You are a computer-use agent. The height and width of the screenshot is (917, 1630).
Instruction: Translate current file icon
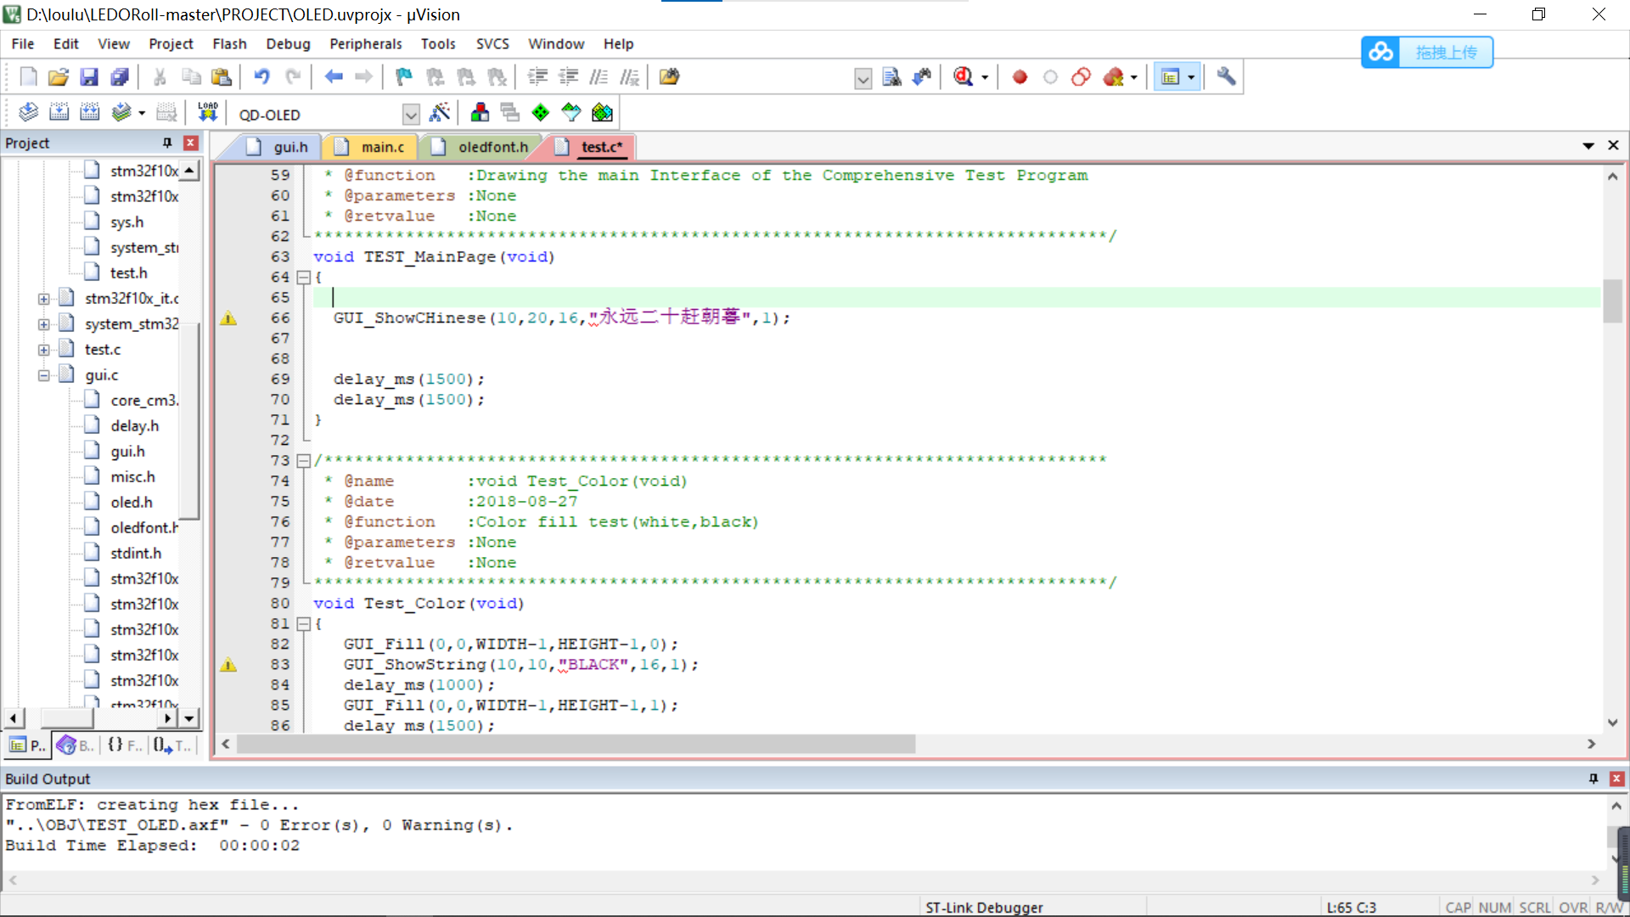(x=28, y=112)
